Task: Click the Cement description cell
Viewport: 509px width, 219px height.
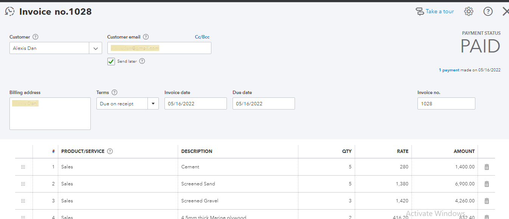Action: (x=237, y=167)
